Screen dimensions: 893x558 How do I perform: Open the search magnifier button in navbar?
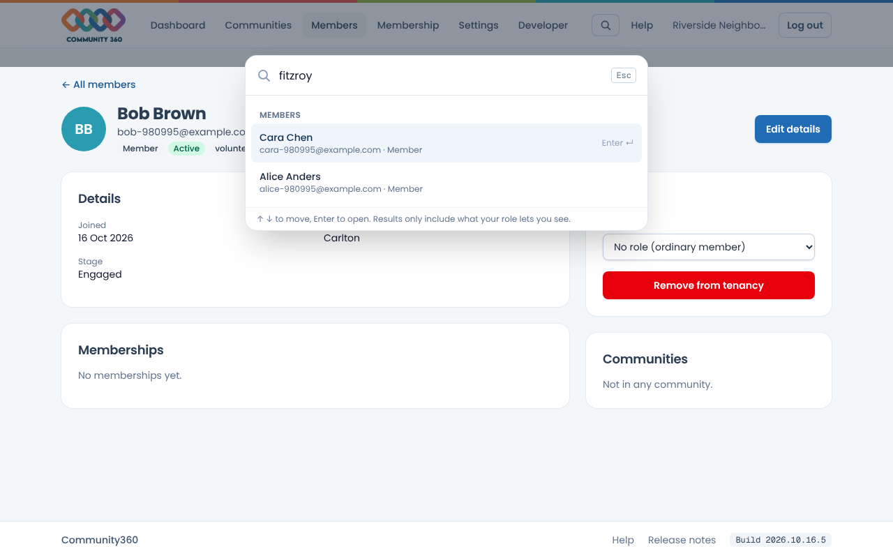pos(606,25)
